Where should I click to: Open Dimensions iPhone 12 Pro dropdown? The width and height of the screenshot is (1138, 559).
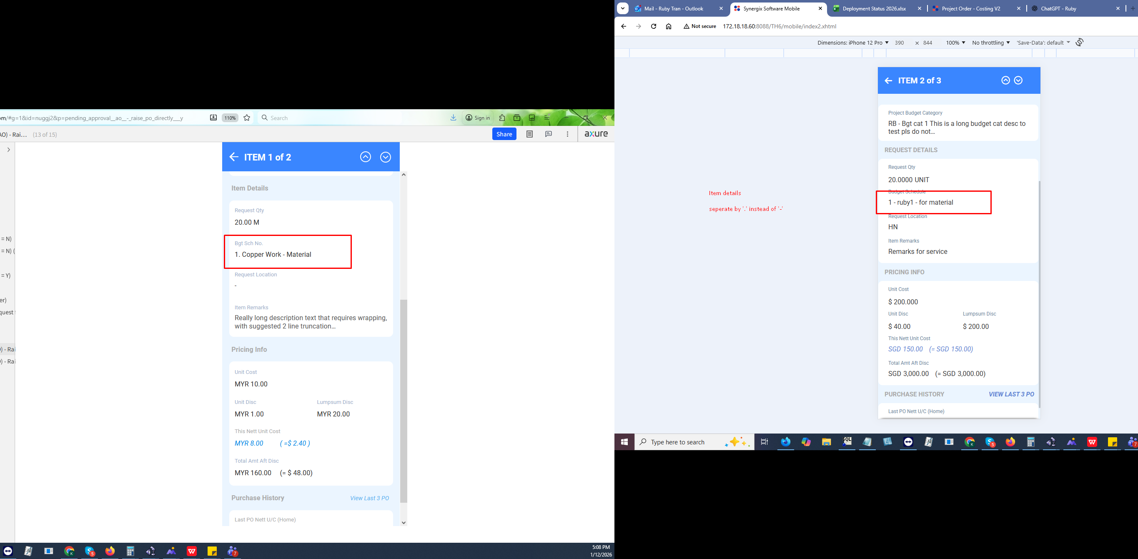852,43
